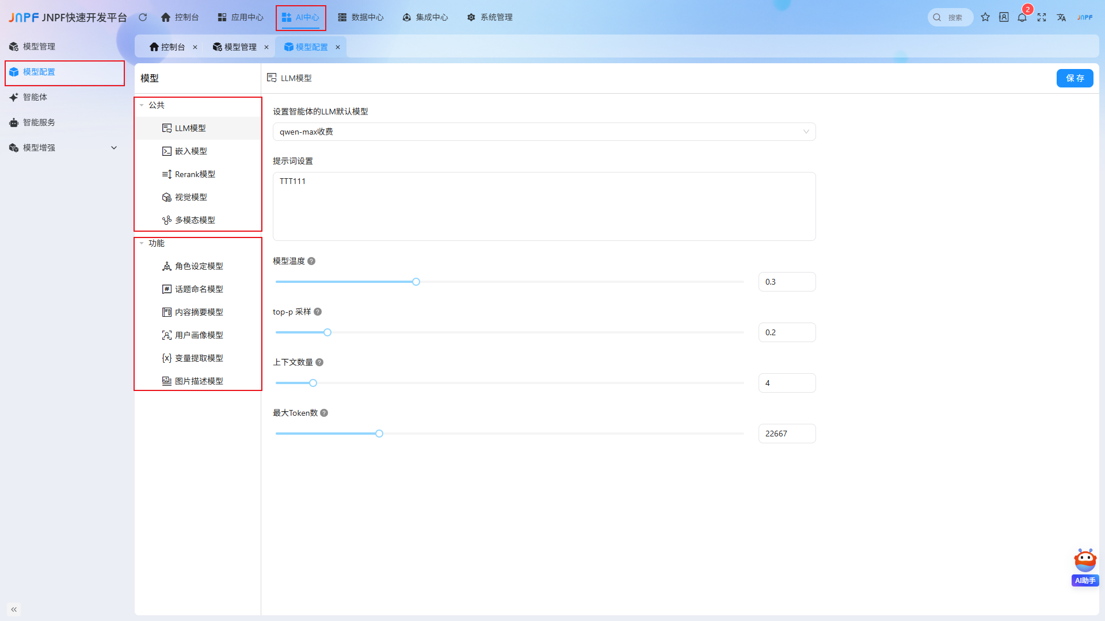
Task: Focus the 模型温度 value field showing 0.3
Action: 787,282
